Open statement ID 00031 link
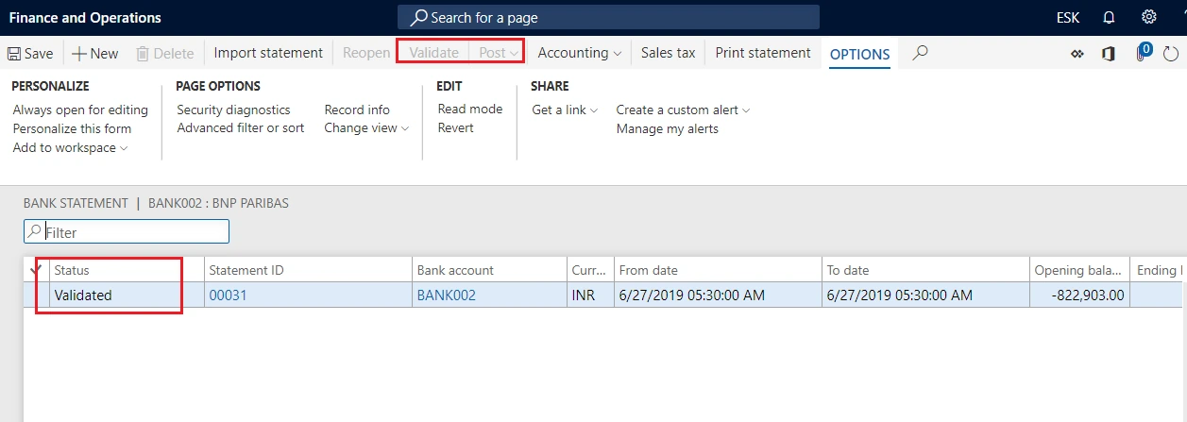The height and width of the screenshot is (422, 1187). [x=228, y=295]
